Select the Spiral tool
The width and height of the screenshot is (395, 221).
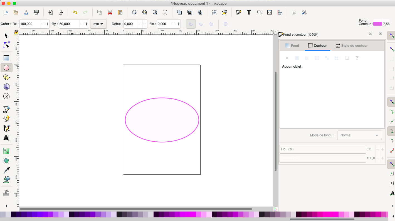coord(6,96)
